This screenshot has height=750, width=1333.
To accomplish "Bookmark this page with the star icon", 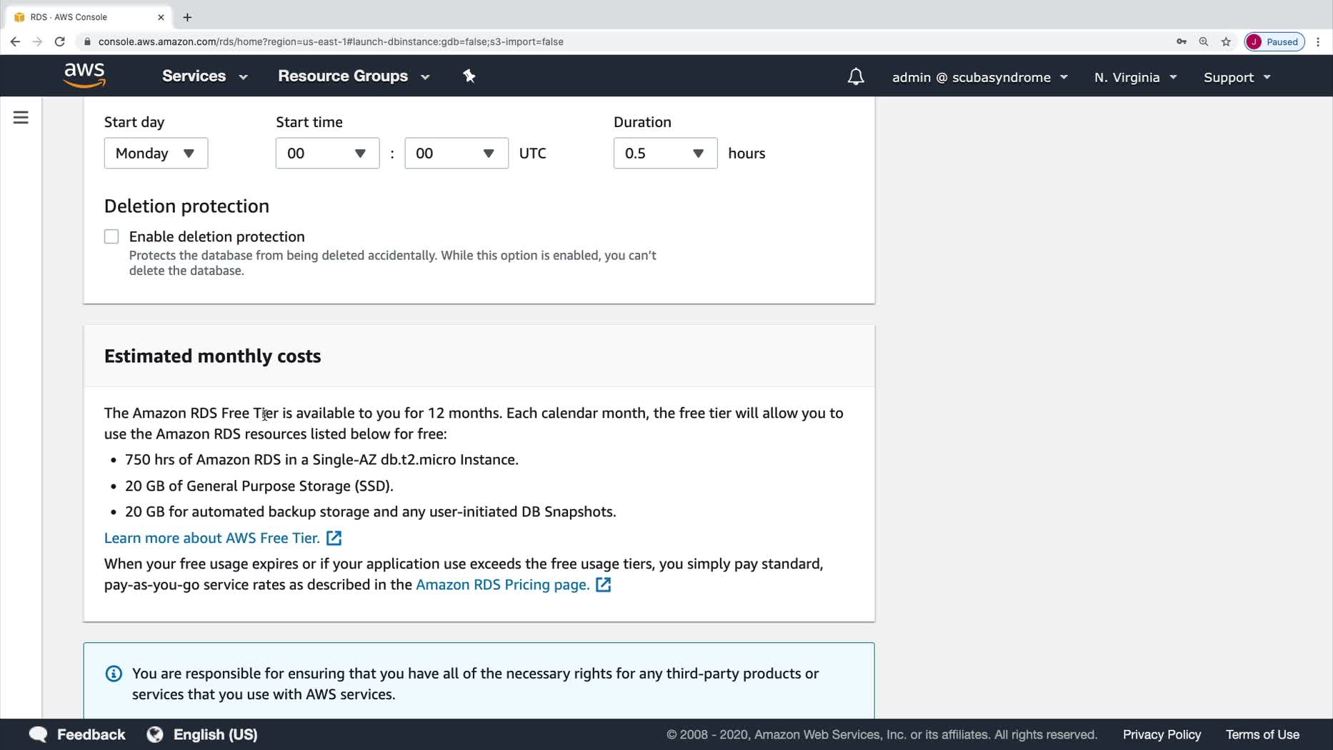I will click(x=1226, y=41).
